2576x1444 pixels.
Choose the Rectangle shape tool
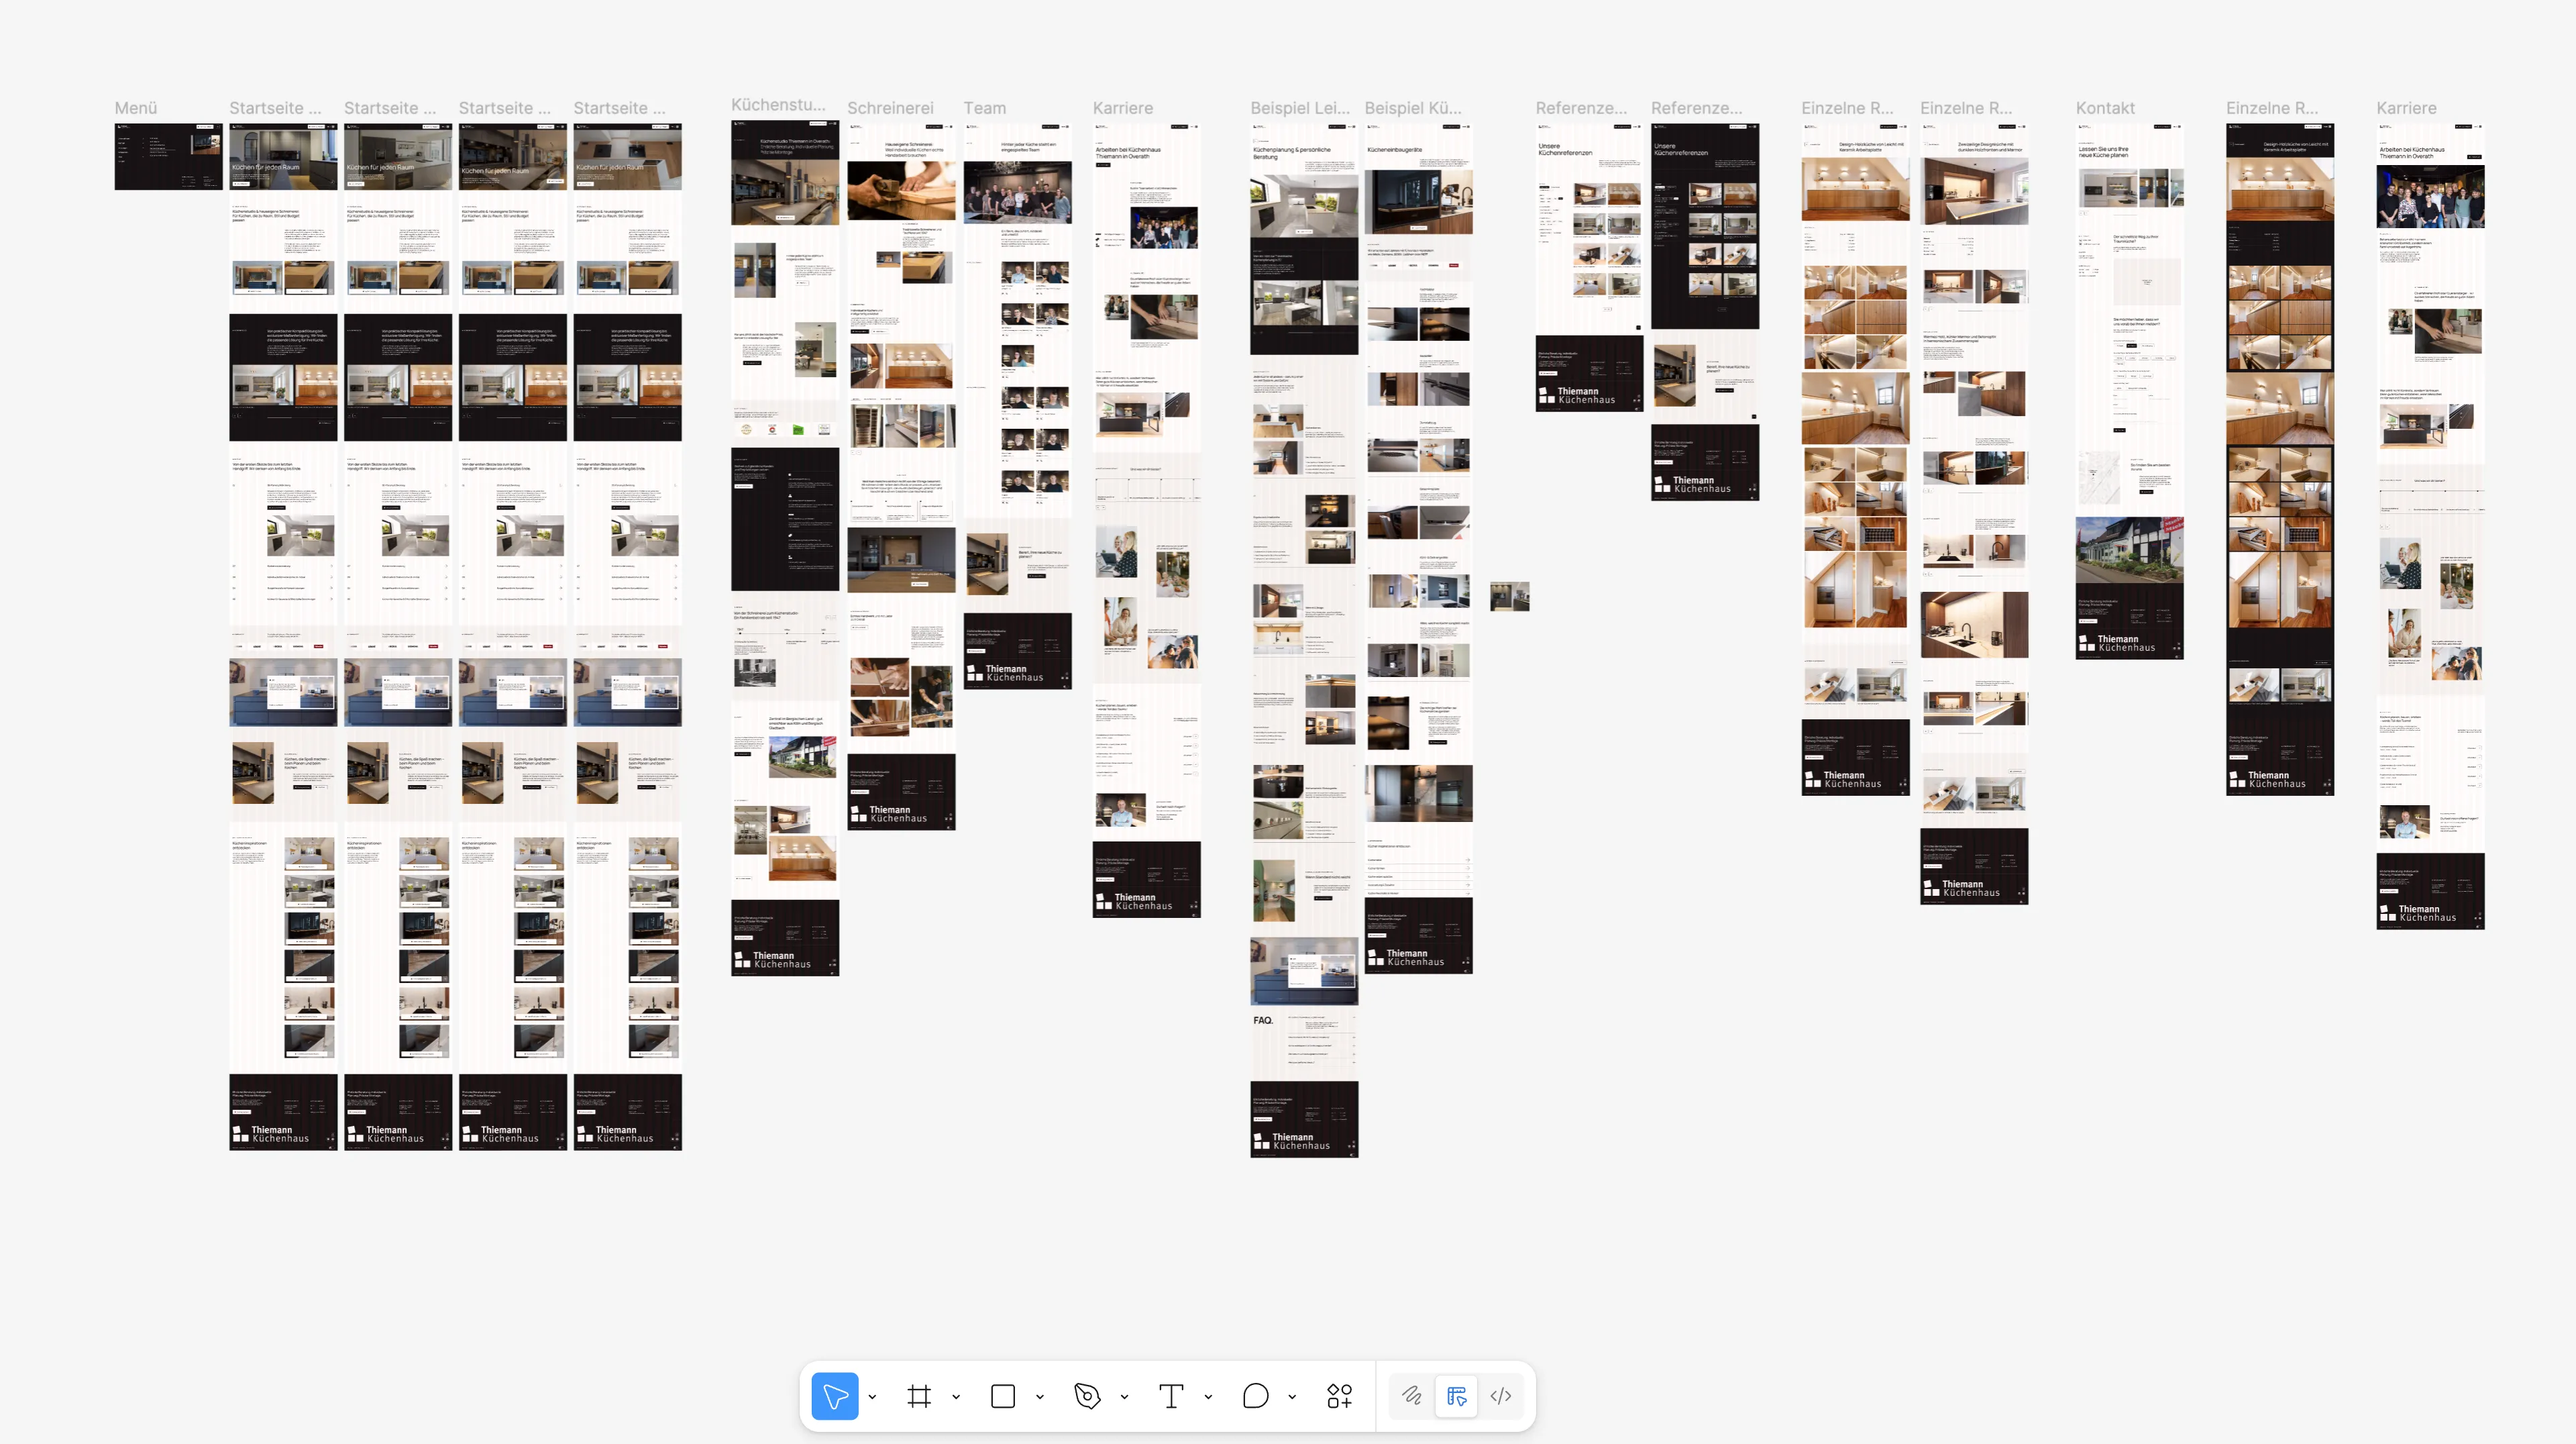(1003, 1396)
